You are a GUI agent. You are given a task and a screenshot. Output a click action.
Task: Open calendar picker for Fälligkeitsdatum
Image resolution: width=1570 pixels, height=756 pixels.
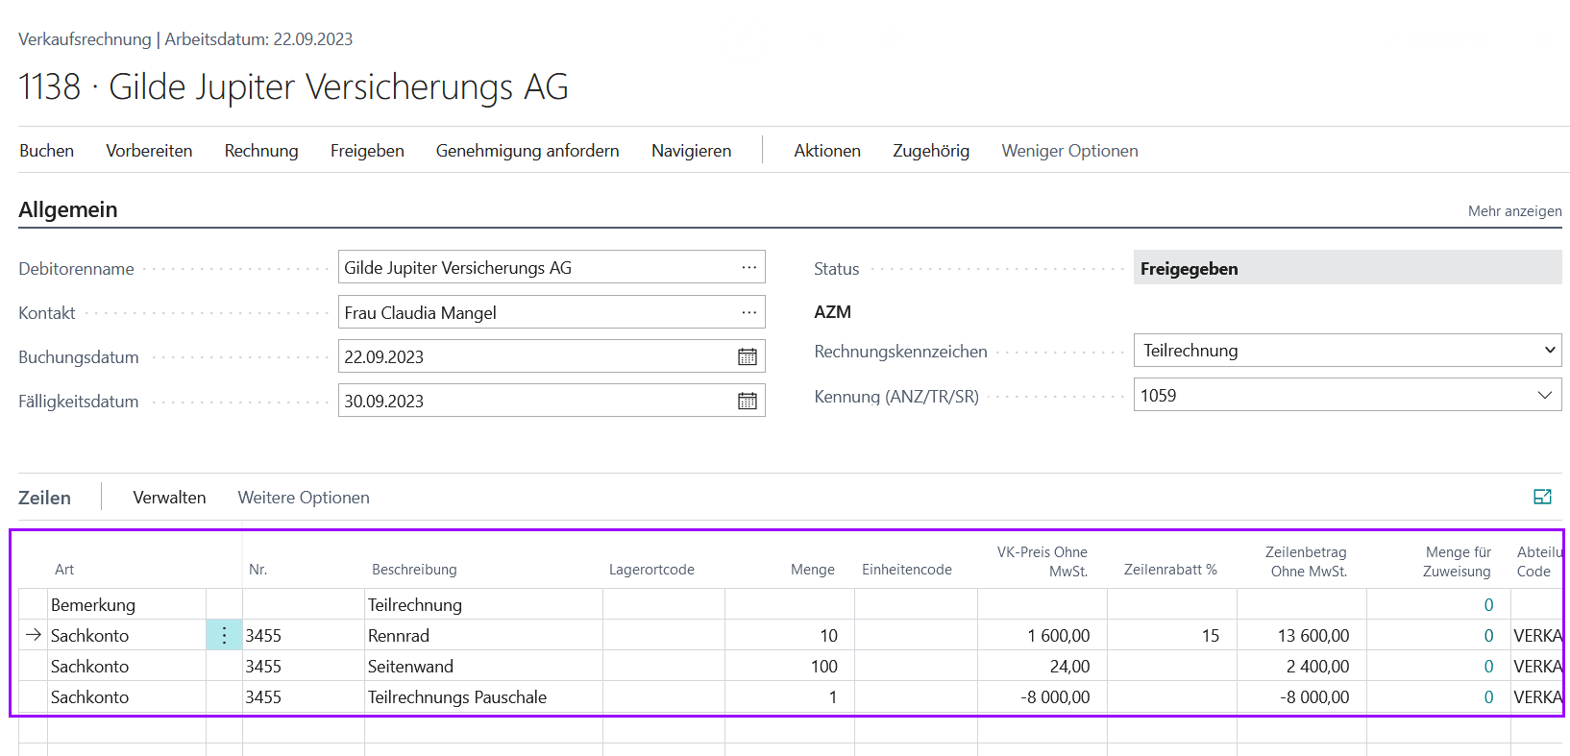pyautogui.click(x=747, y=402)
